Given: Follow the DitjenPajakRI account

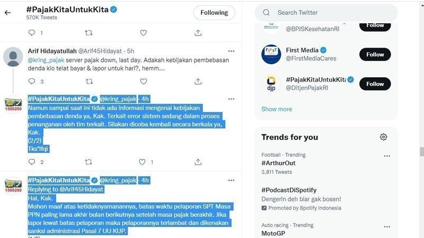Looking at the screenshot, I should [375, 84].
